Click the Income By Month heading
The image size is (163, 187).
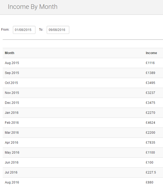(x=32, y=7)
